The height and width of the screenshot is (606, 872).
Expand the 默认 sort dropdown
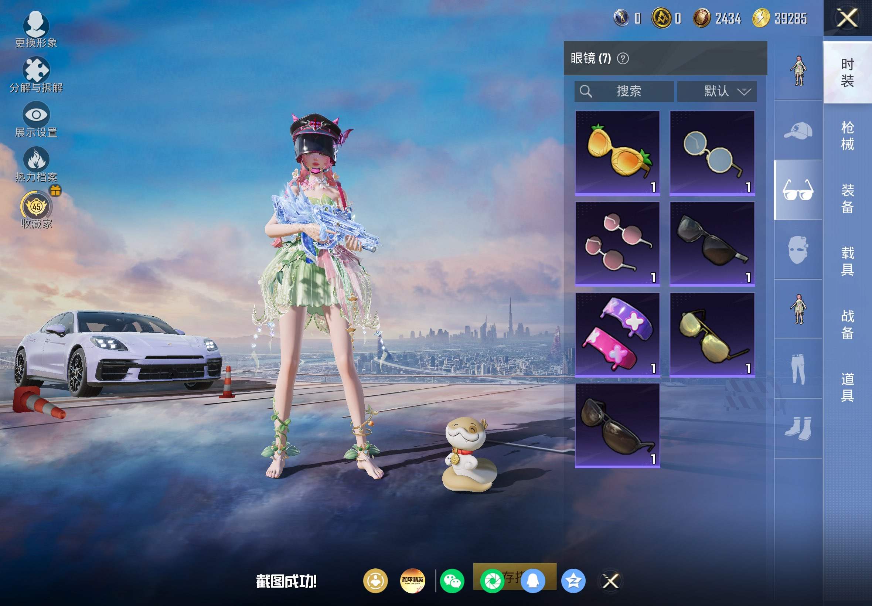click(x=717, y=91)
